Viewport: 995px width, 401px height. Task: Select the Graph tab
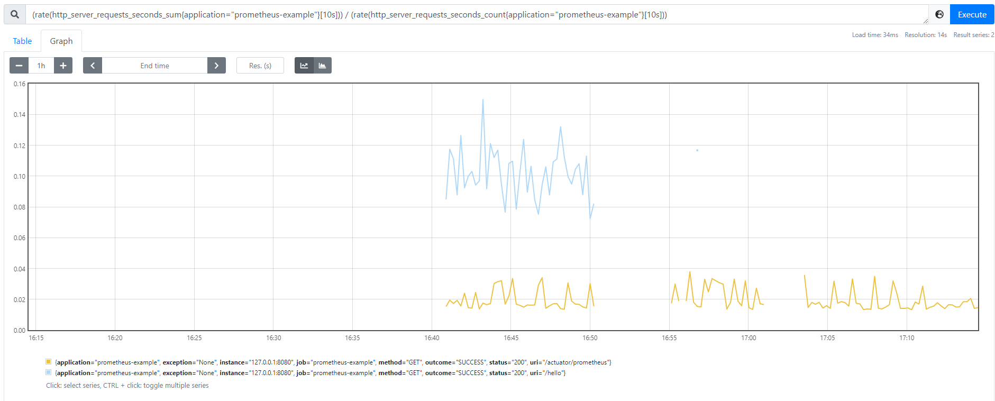(x=61, y=41)
